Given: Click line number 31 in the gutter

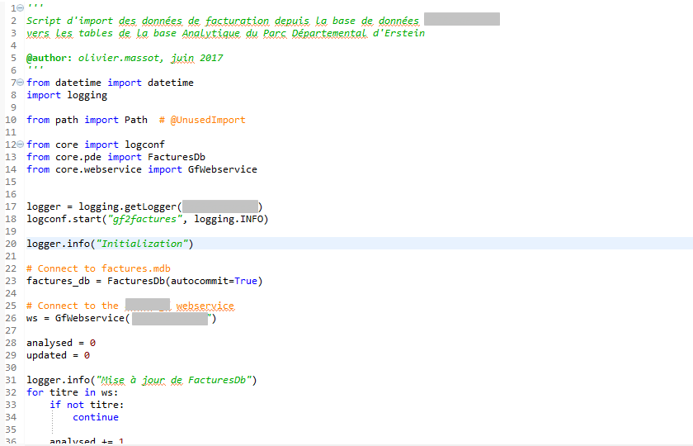Looking at the screenshot, I should (11, 380).
